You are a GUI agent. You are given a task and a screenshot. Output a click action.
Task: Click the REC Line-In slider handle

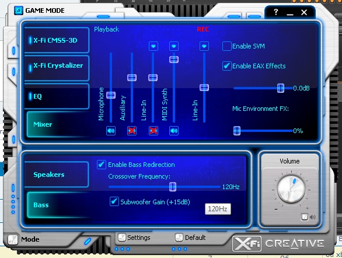[x=204, y=88]
